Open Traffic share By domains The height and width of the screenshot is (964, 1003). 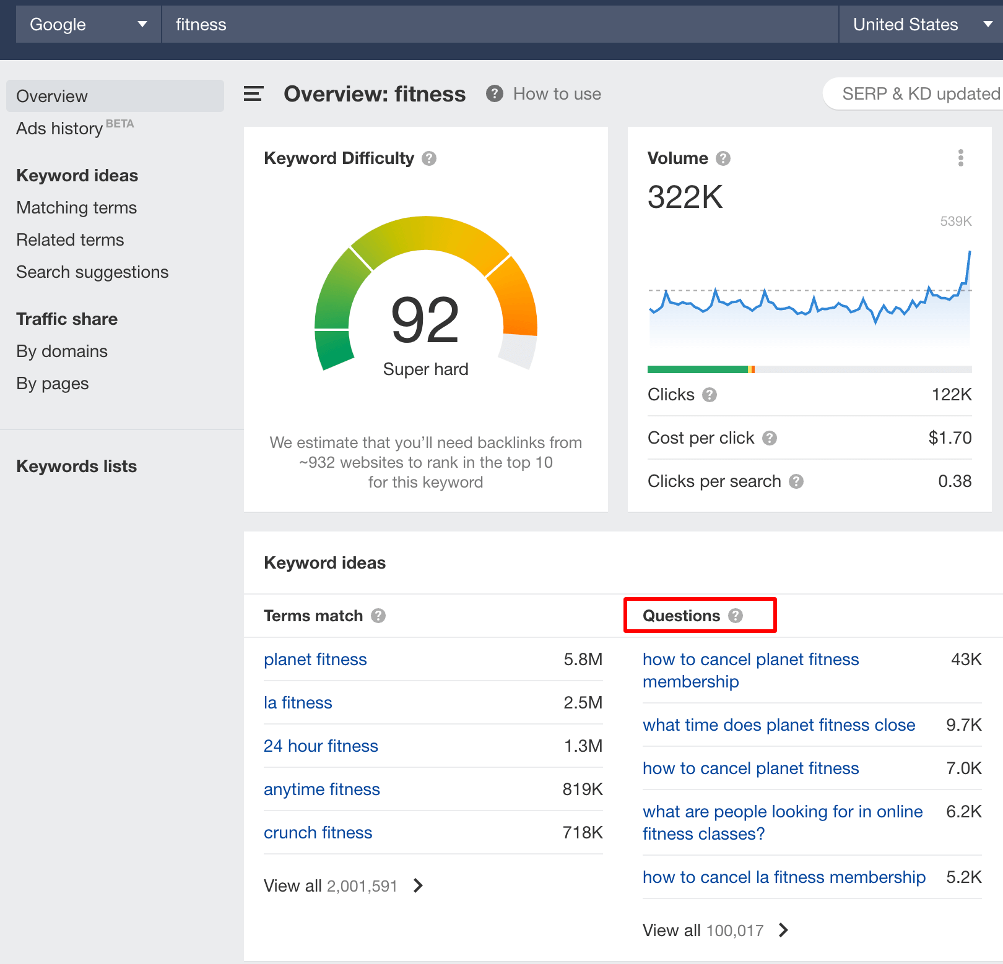coord(62,351)
